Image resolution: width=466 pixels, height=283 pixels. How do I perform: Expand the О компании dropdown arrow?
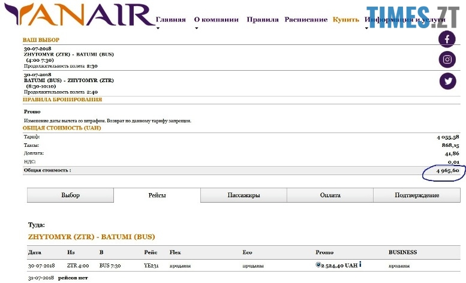(197, 28)
